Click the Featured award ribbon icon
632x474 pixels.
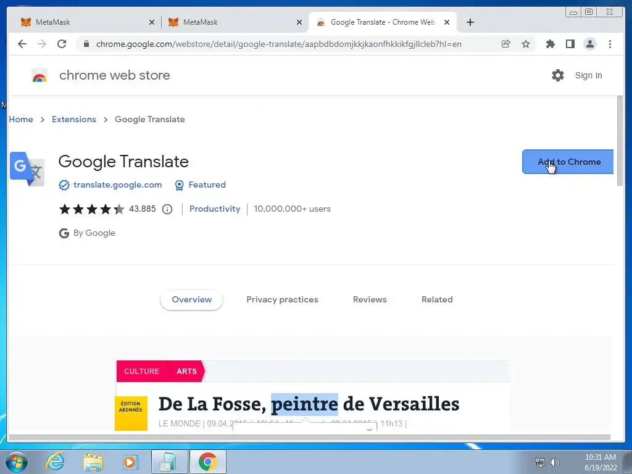(180, 185)
